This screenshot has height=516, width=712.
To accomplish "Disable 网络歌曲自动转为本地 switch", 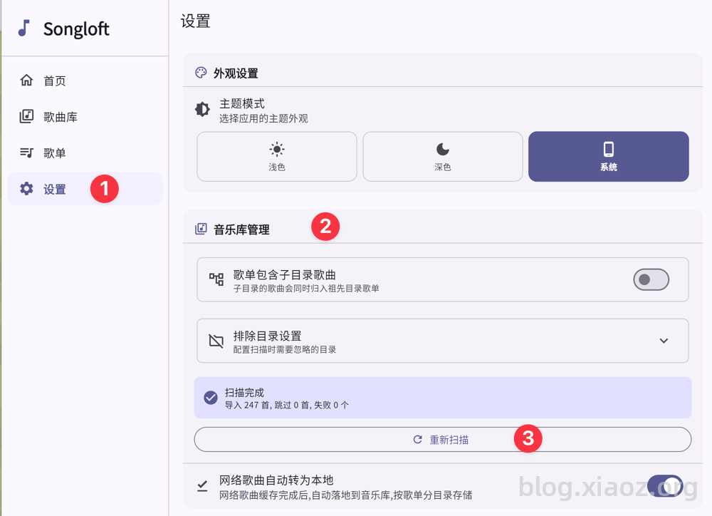I will (x=665, y=487).
